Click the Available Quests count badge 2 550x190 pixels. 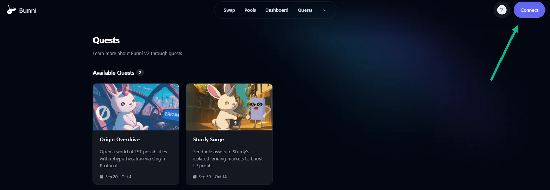pyautogui.click(x=140, y=72)
